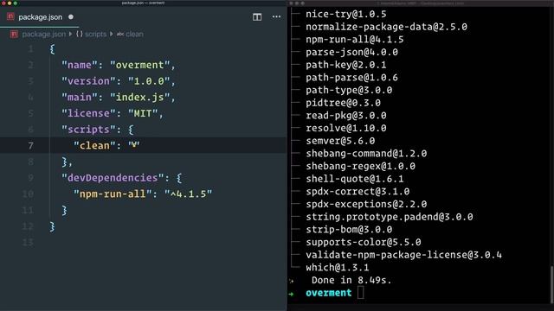
Task: Click package.json in the breadcrumb
Action: [x=43, y=35]
